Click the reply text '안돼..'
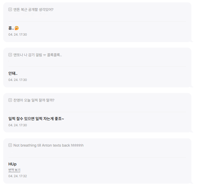197x186 pixels. (x=13, y=73)
